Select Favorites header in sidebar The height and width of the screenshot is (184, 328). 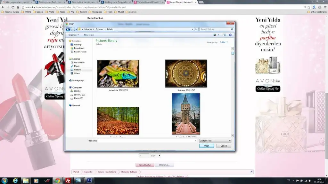76,41
